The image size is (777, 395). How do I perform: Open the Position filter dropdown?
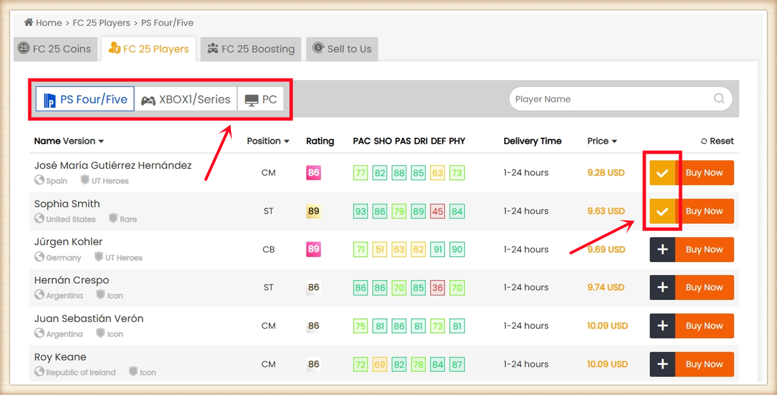(x=268, y=141)
